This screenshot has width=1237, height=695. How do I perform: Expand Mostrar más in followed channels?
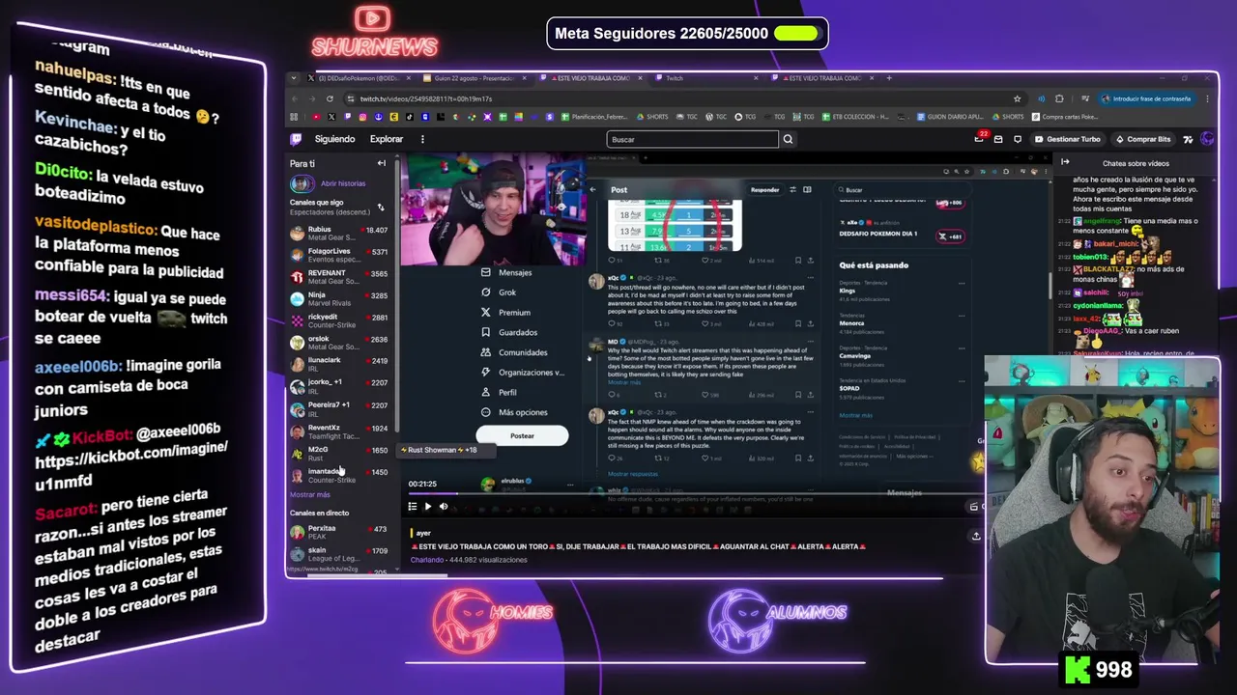(310, 494)
